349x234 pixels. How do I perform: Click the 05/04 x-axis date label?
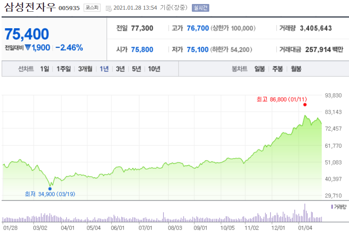coord(93,228)
